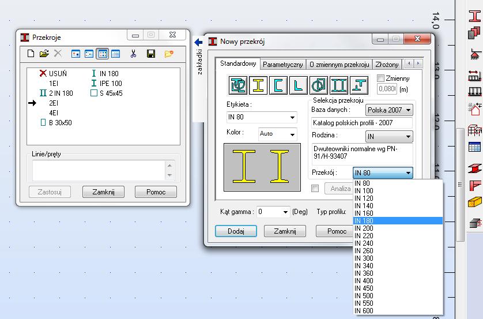Viewport: 483px width, 319px height.
Task: Select IPE 100 in Przekroje list
Action: pos(107,84)
